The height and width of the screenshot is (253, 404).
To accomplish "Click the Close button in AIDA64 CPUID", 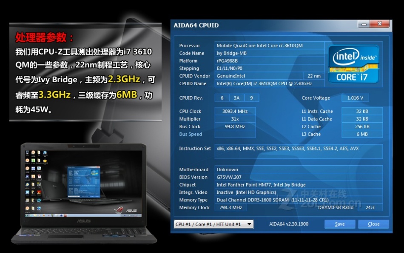I will point(373,224).
